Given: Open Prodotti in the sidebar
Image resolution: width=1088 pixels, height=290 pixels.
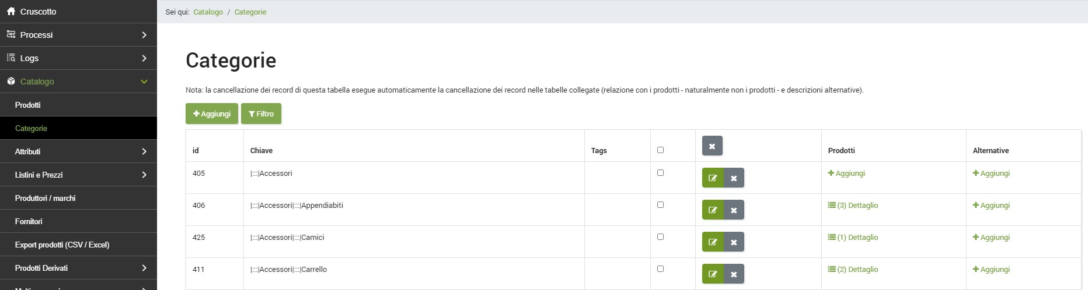Looking at the screenshot, I should pyautogui.click(x=28, y=105).
